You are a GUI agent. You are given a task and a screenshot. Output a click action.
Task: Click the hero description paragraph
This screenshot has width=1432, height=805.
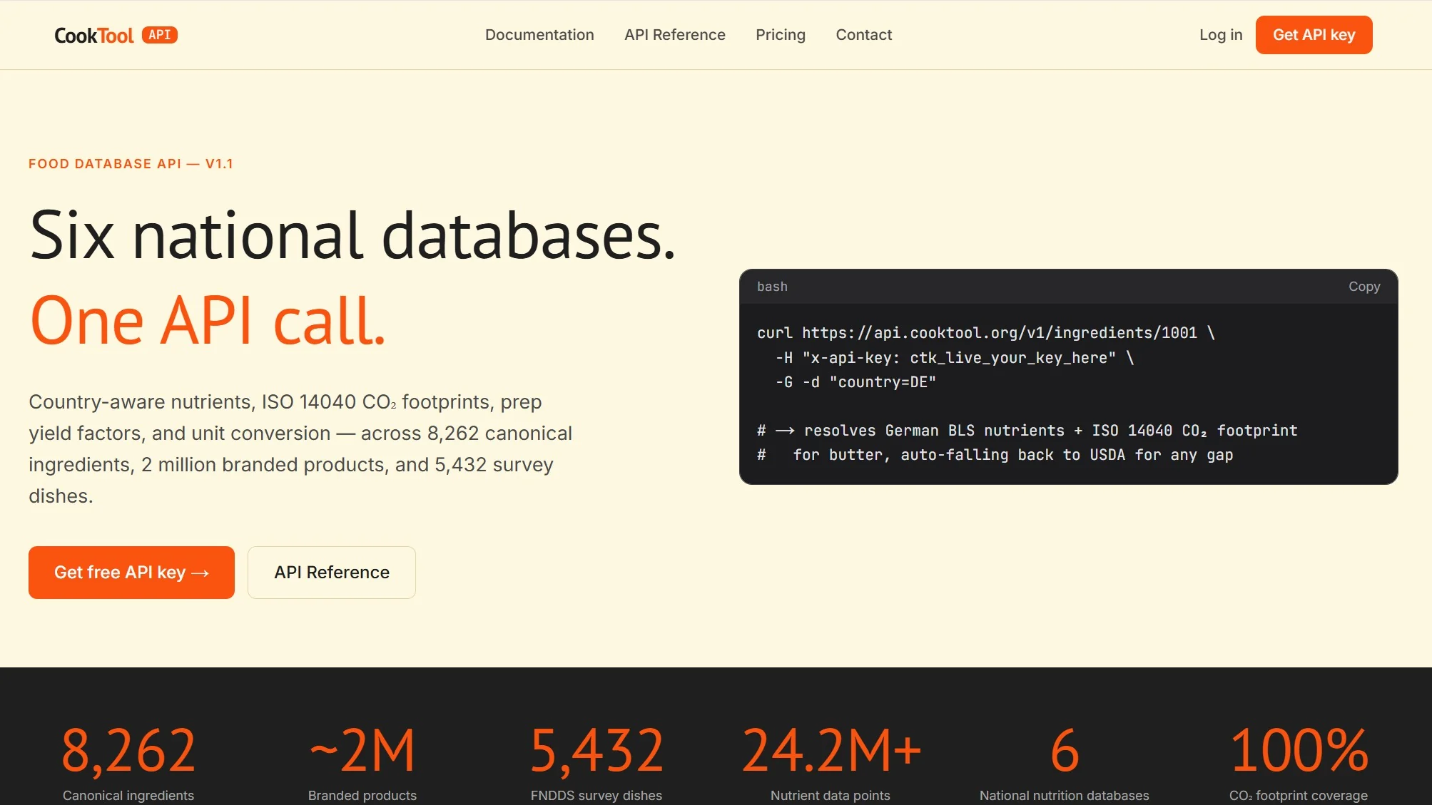[300, 449]
